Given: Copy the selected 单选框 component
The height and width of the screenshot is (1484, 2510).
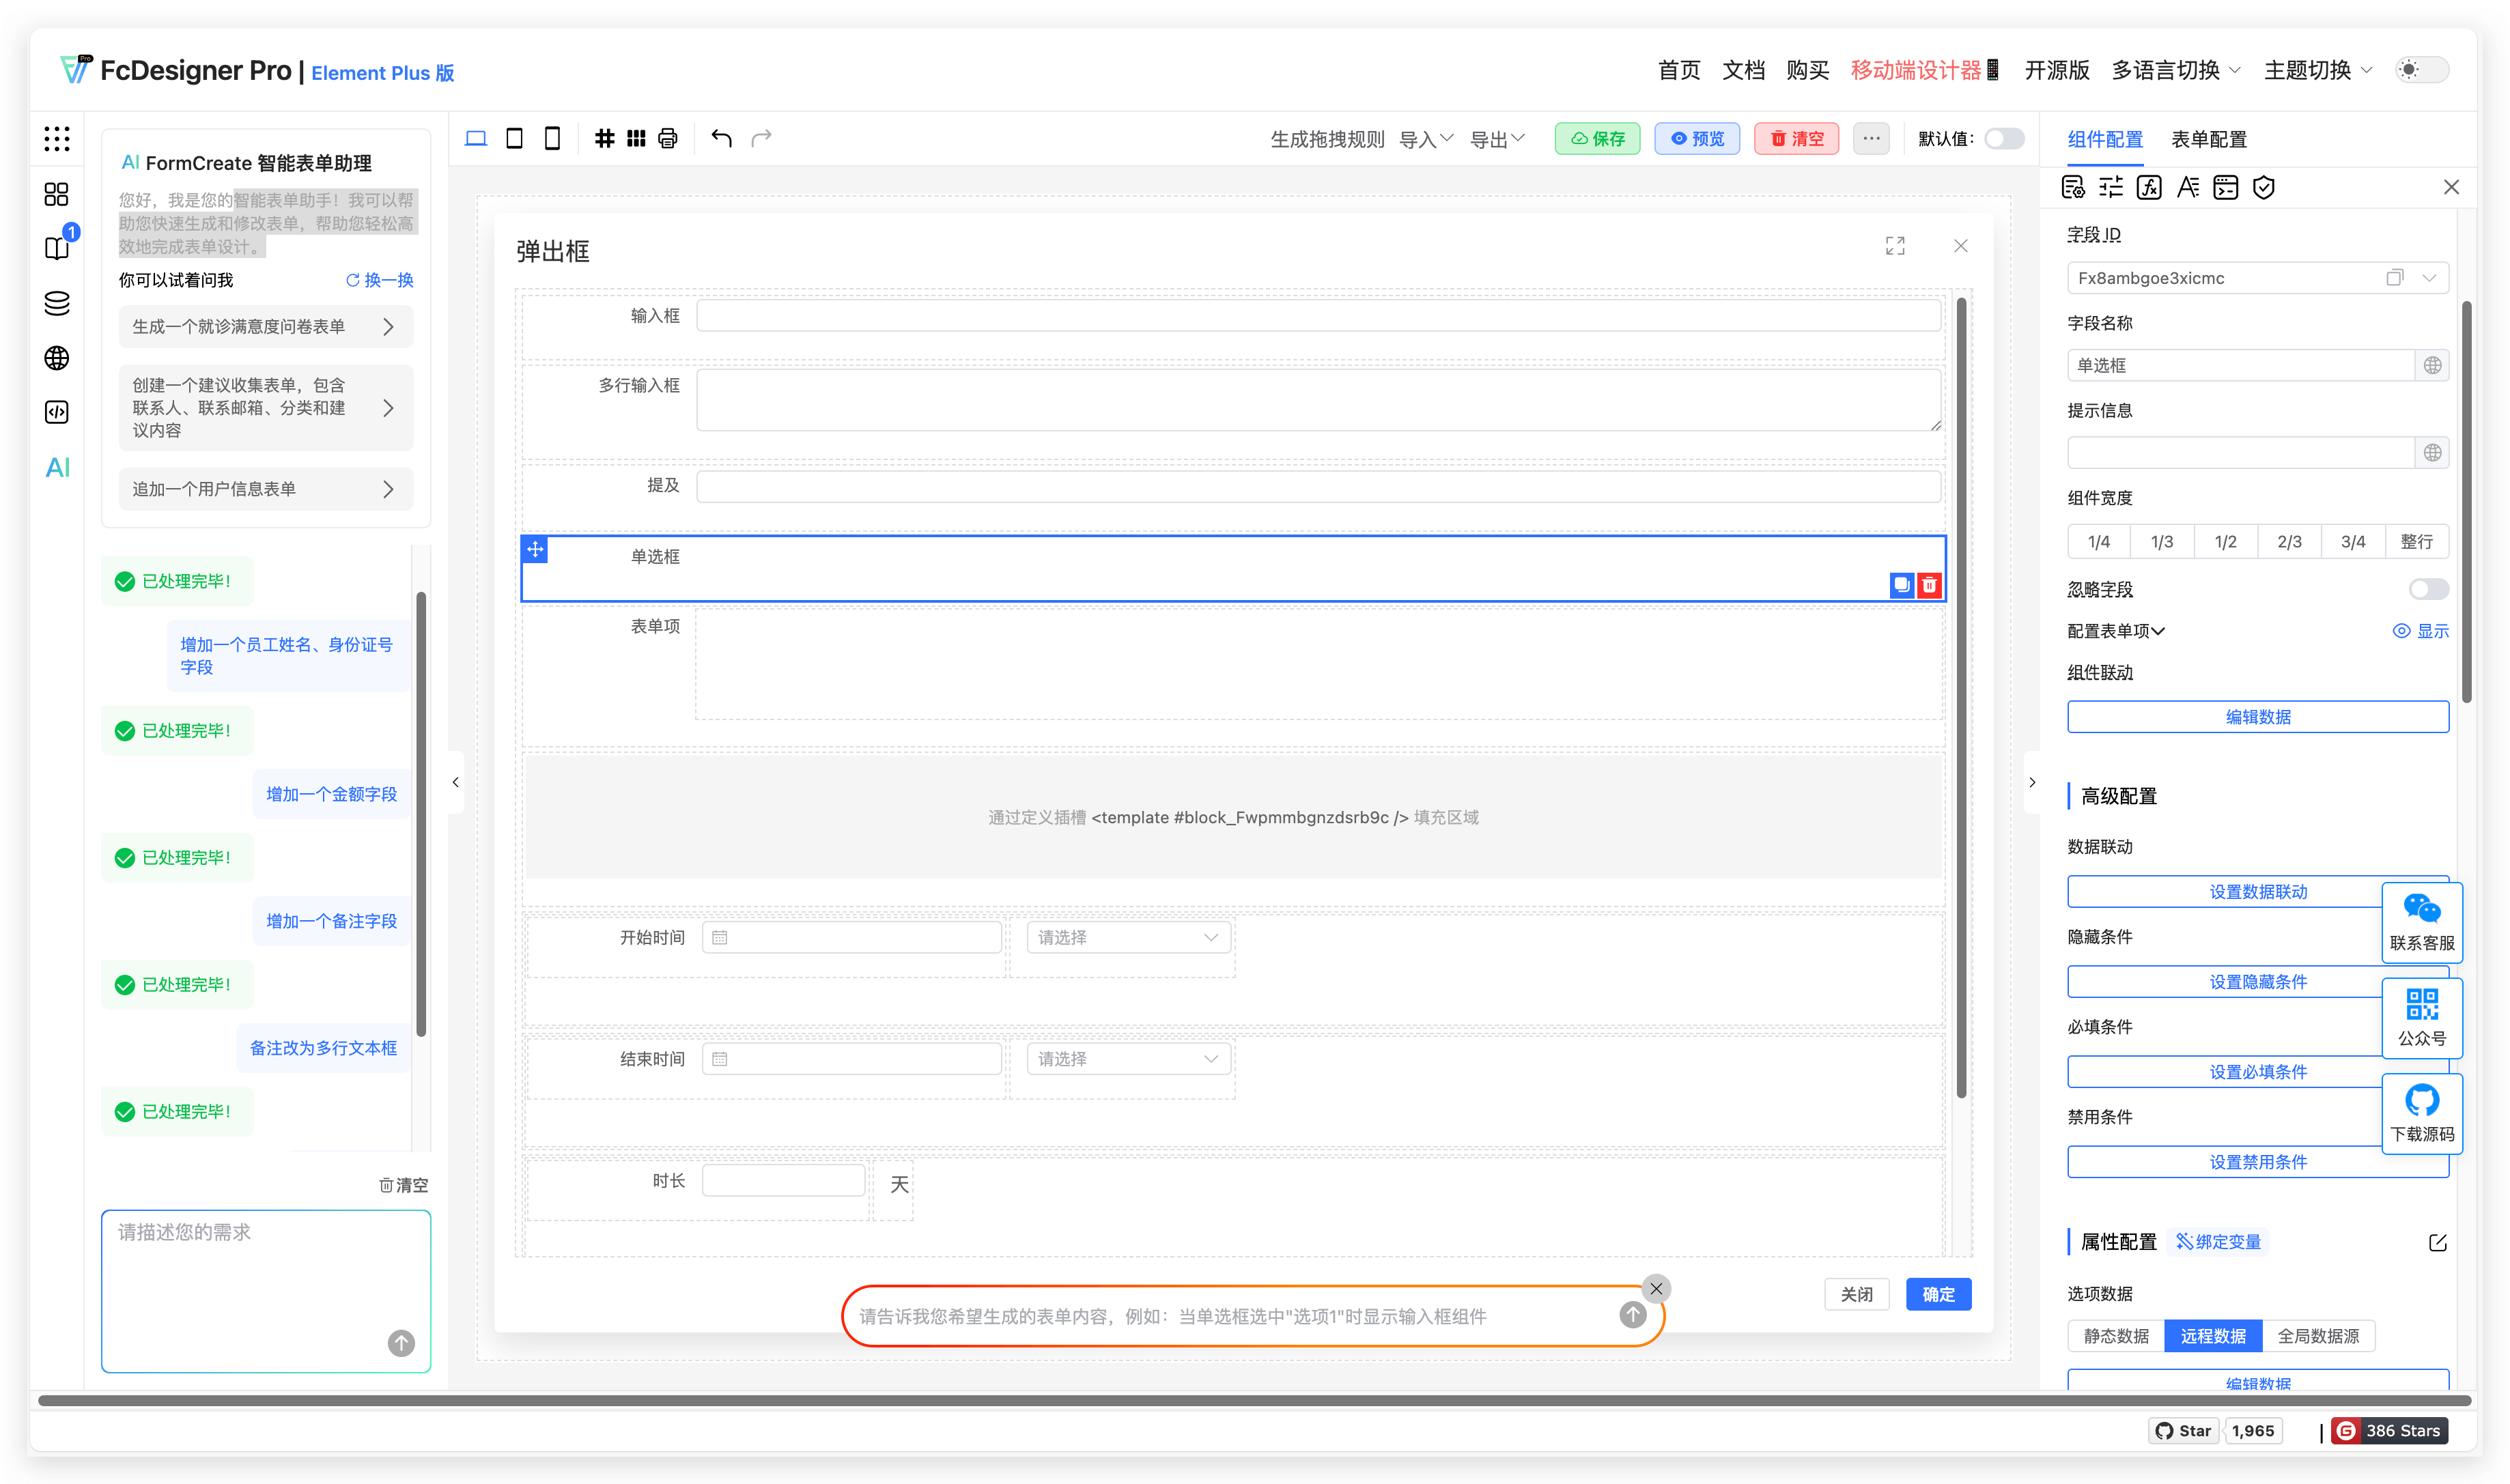Looking at the screenshot, I should [x=1901, y=585].
